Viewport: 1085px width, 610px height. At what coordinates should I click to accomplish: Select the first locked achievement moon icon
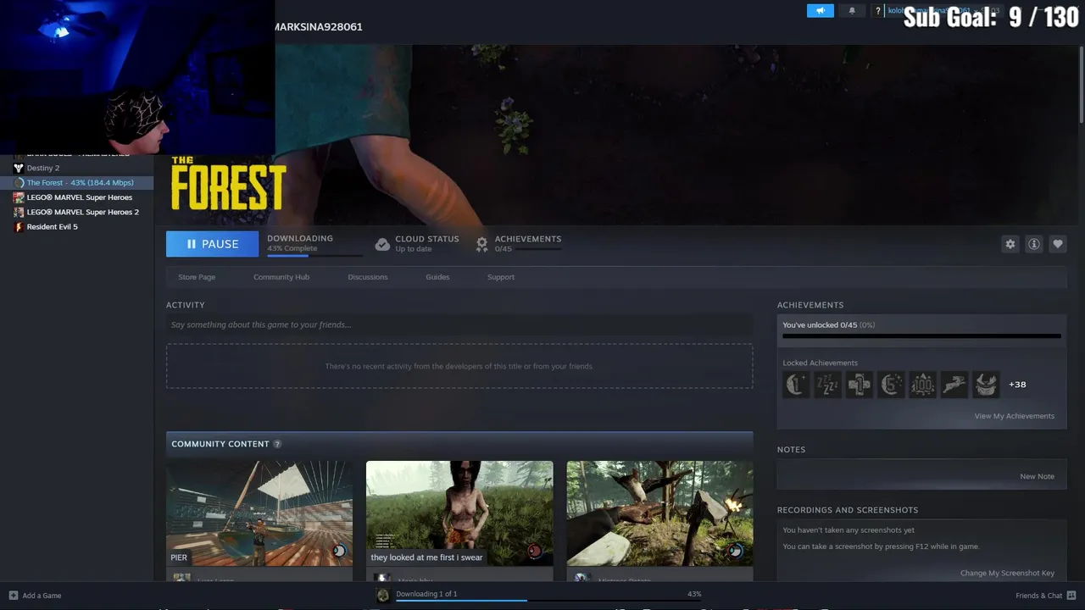click(x=796, y=385)
